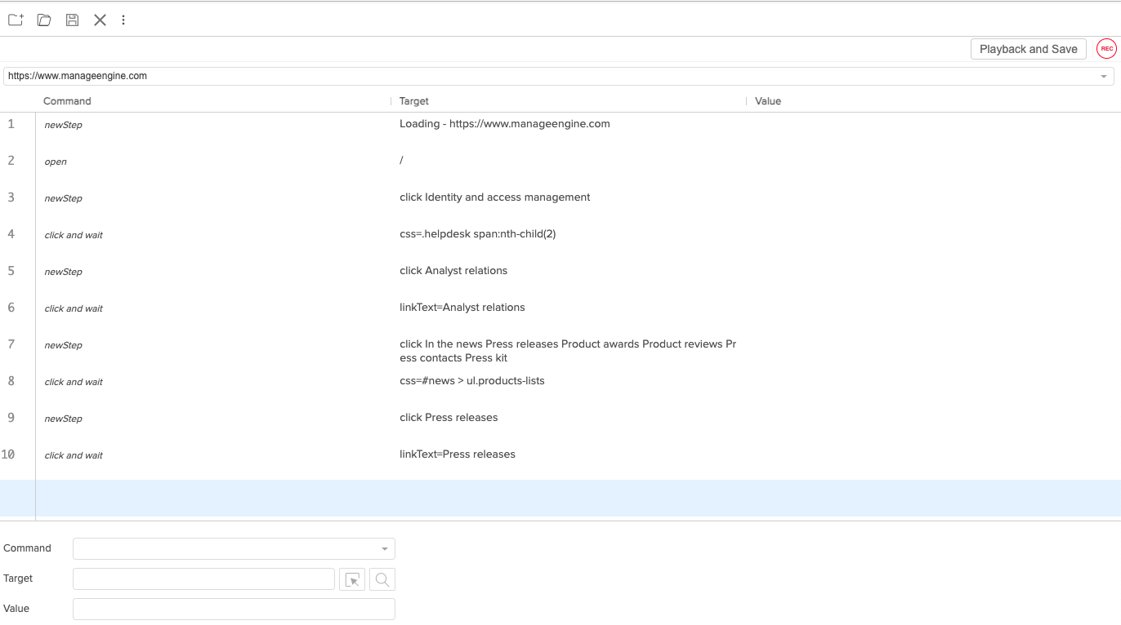This screenshot has width=1121, height=625.
Task: Select the newStep command in row 7
Action: tap(64, 345)
